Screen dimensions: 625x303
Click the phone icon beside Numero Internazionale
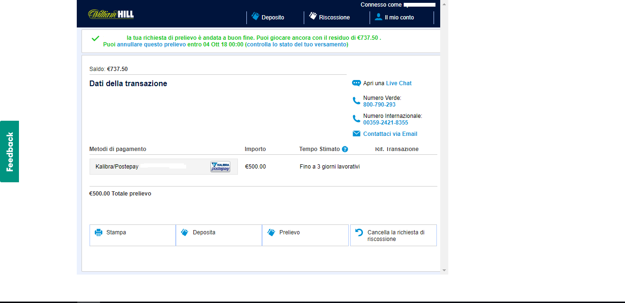point(356,118)
